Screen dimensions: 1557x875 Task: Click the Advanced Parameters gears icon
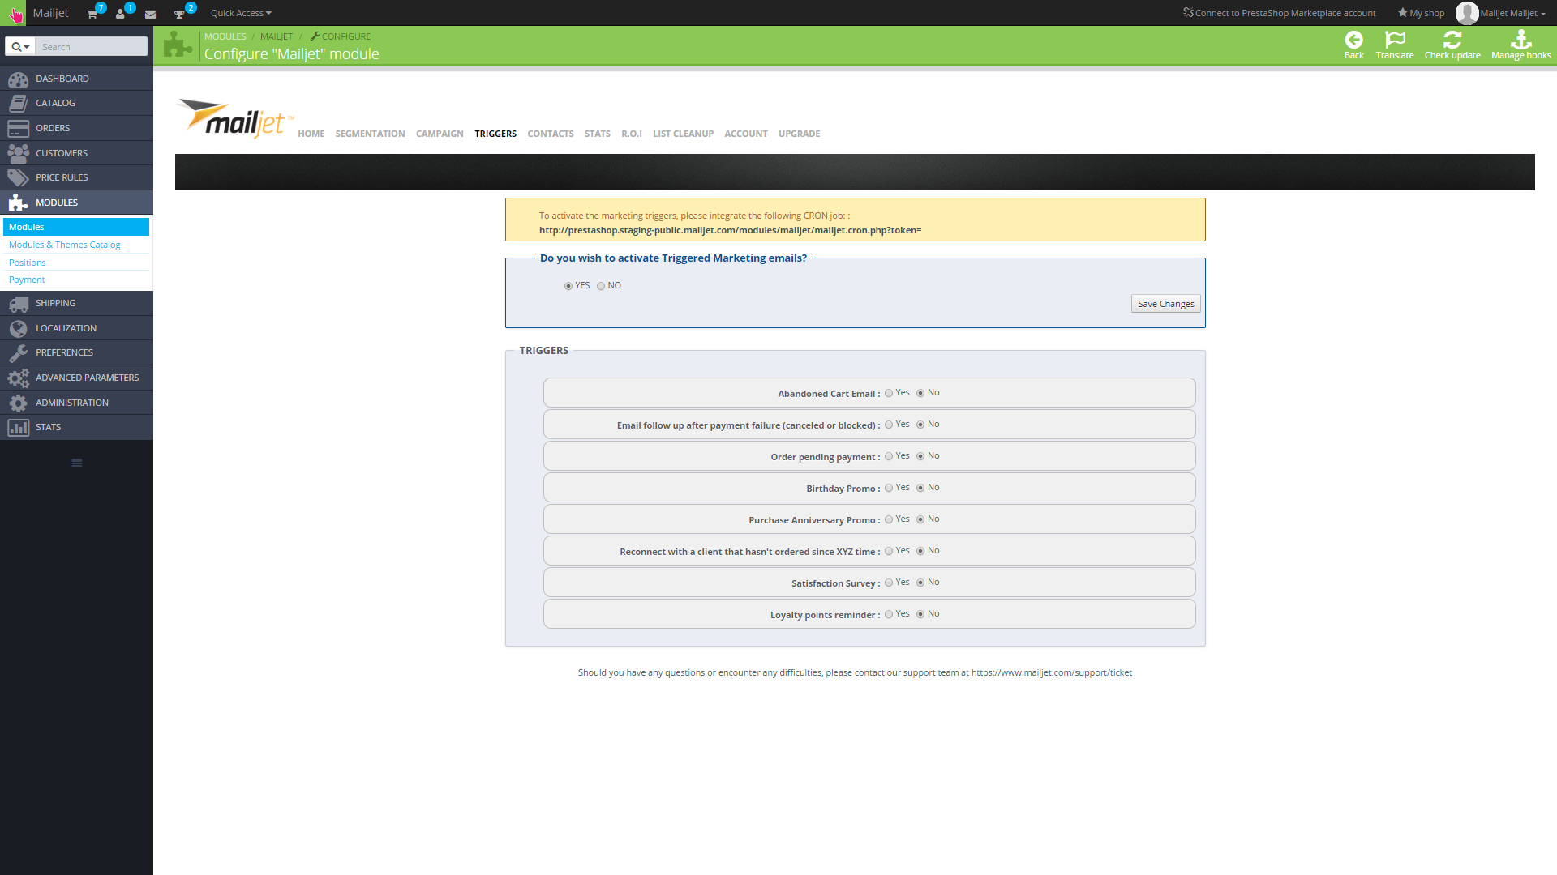(x=18, y=378)
